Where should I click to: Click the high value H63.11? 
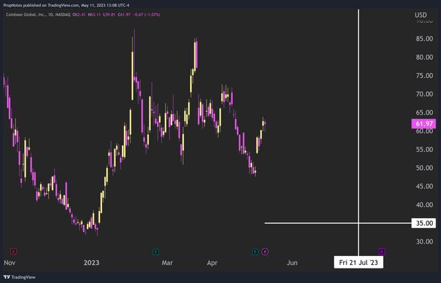tap(94, 14)
